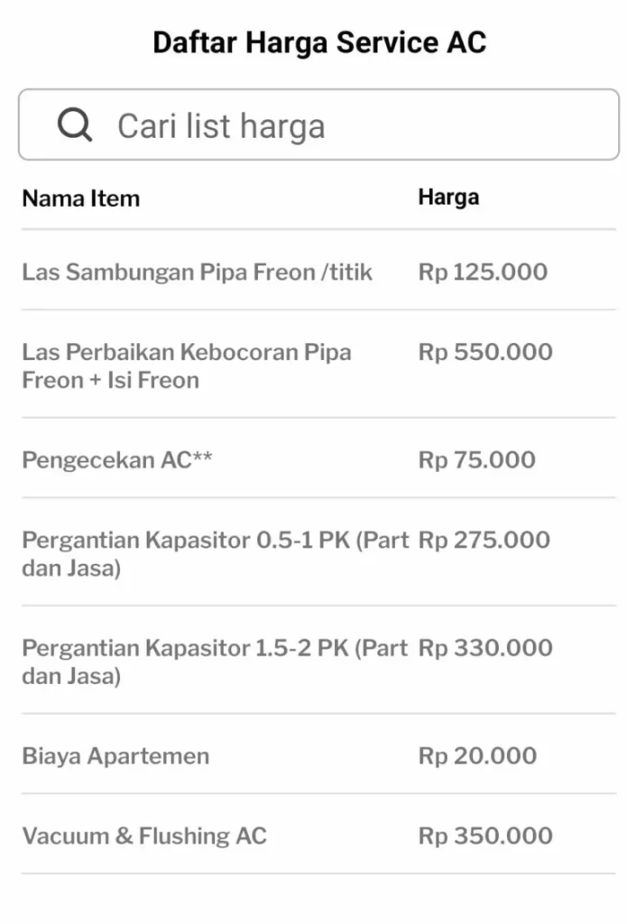Select 'Las Perbaikan Kebocoran Pipa Freon + Isi Freon'
This screenshot has width=627, height=924.
186,366
